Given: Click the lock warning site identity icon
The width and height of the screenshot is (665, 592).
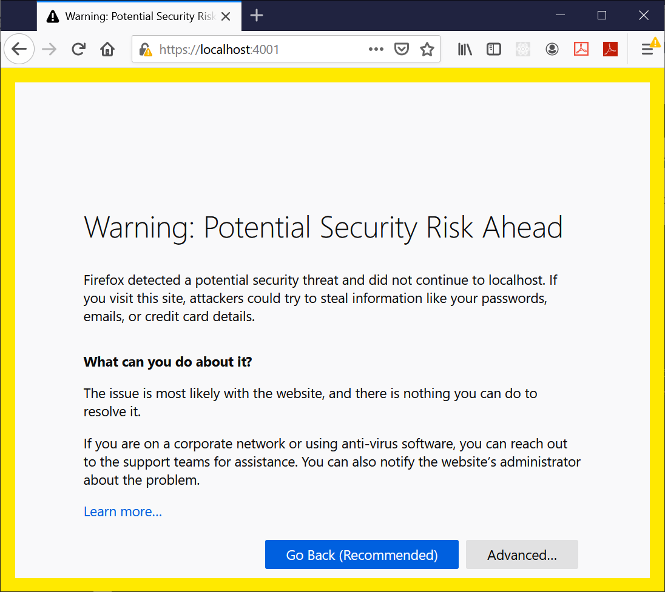Looking at the screenshot, I should [x=145, y=50].
